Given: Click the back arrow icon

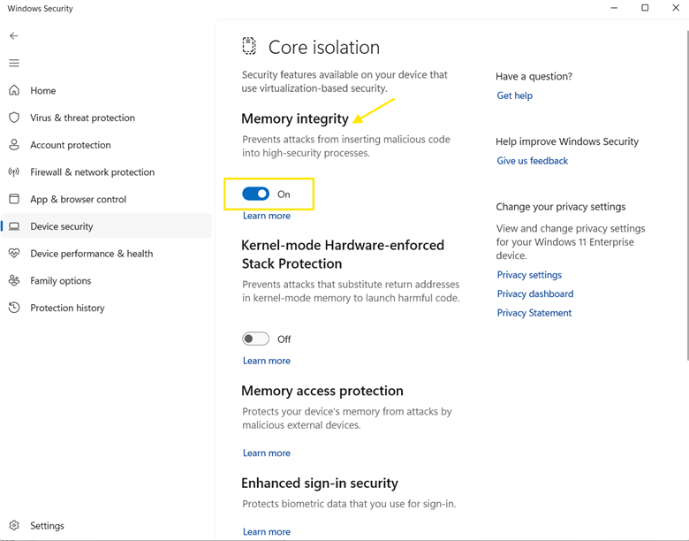Looking at the screenshot, I should (14, 36).
